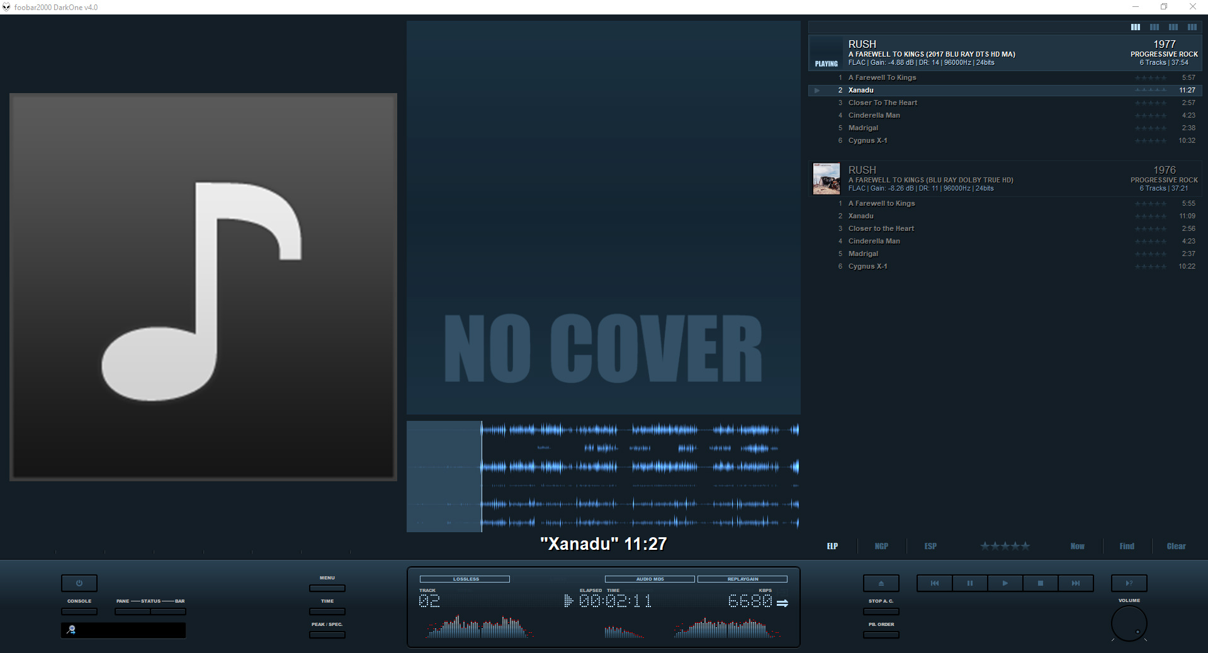Seek within the waveform seekbar

coord(603,476)
